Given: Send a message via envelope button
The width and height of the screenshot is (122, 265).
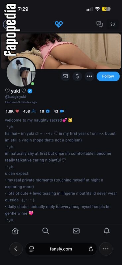Looking at the screenshot, I should [x=65, y=76].
